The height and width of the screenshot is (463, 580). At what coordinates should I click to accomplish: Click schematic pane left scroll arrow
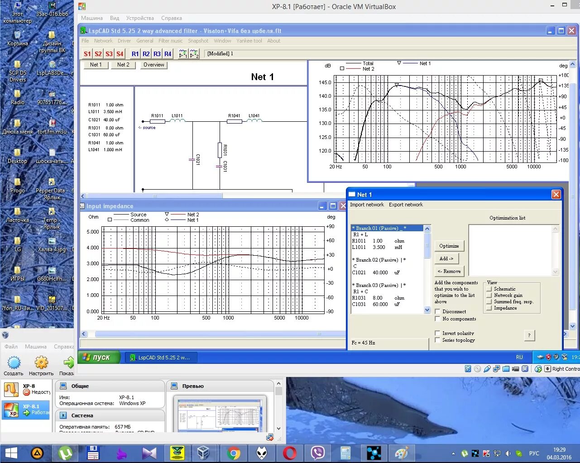coord(83,196)
